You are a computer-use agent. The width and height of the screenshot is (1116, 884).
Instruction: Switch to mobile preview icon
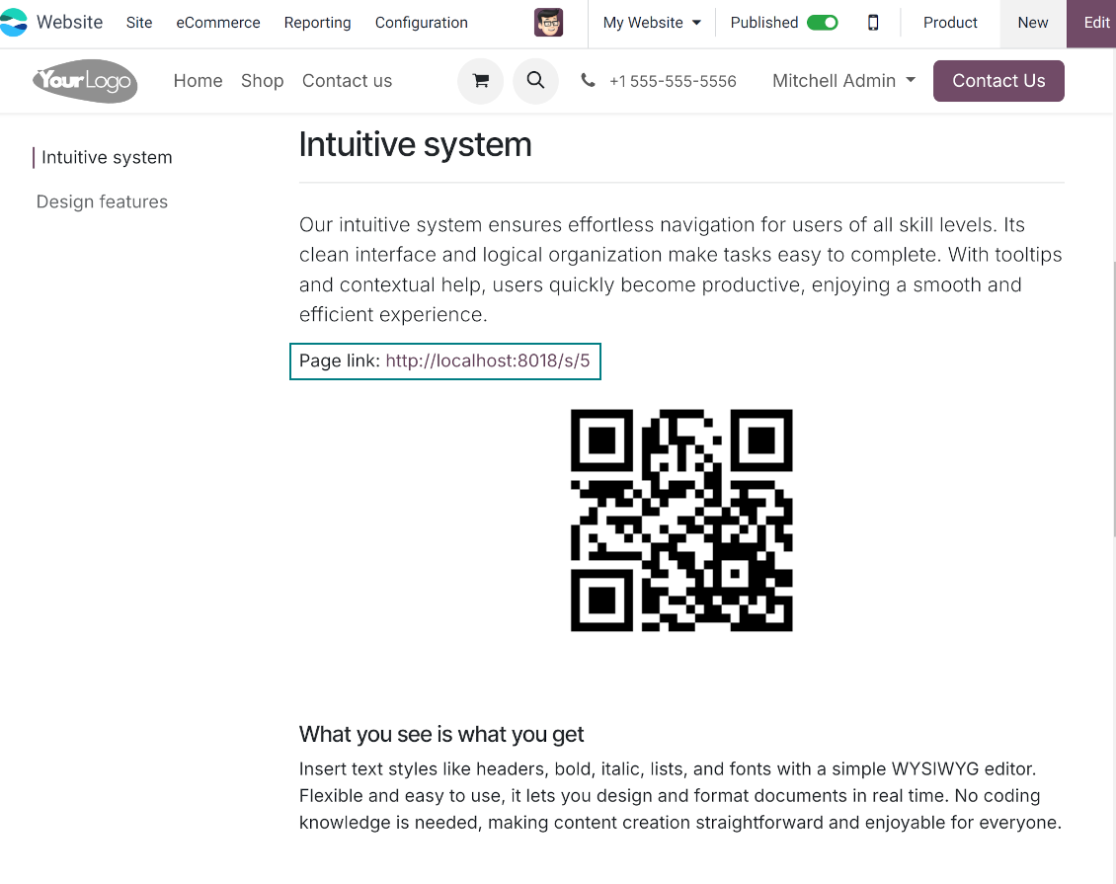click(873, 23)
